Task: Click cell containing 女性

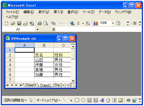Action: (x=62, y=65)
